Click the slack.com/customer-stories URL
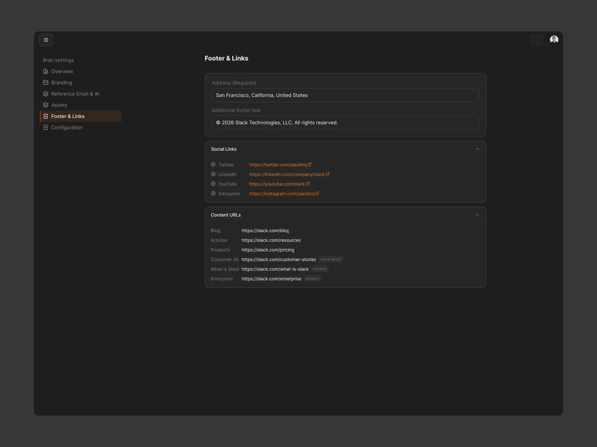Viewport: 597px width, 447px height. (279, 259)
